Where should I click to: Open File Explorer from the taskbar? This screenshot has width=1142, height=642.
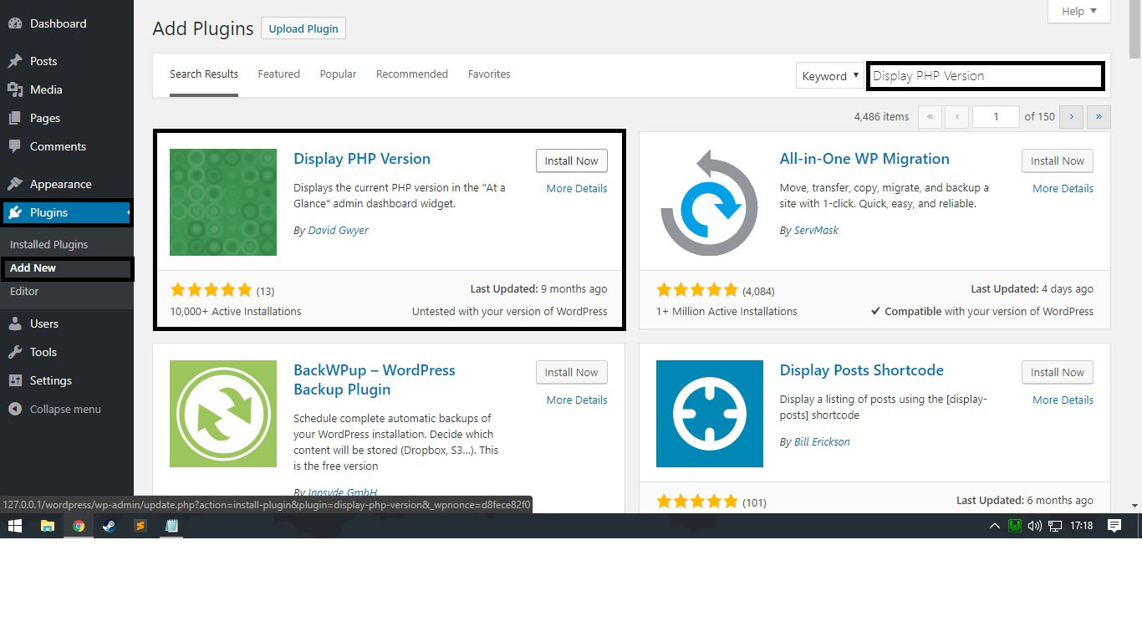48,526
